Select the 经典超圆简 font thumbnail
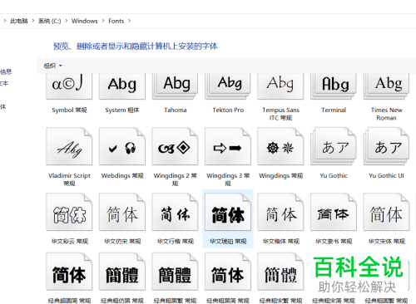 (x=69, y=272)
